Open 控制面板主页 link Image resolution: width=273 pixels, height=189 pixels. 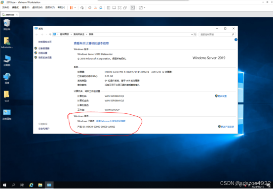[x=45, y=42]
